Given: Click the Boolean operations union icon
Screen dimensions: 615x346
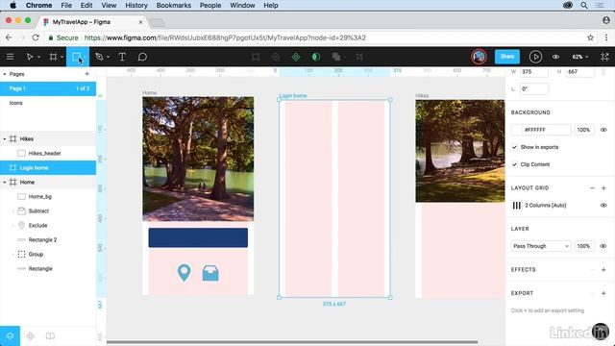Looking at the screenshot, I should click(x=335, y=57).
